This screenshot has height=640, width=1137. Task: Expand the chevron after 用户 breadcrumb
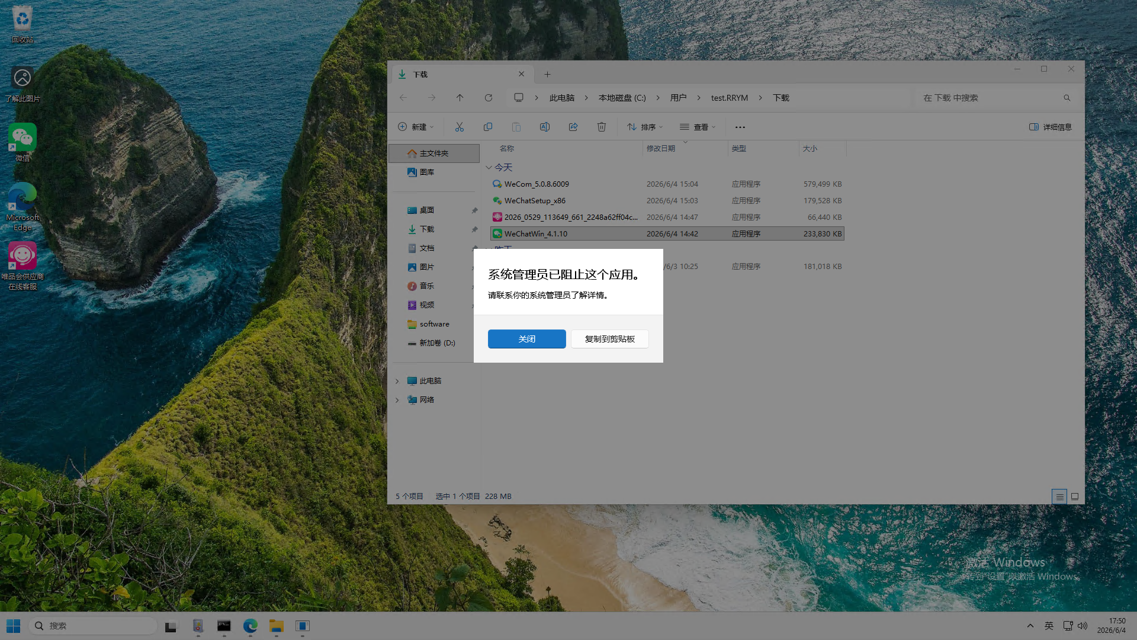699,98
